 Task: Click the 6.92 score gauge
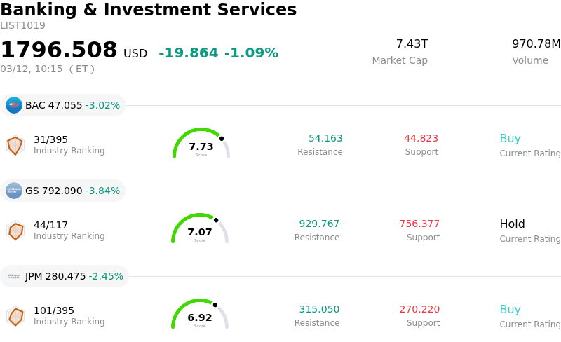[x=200, y=315]
